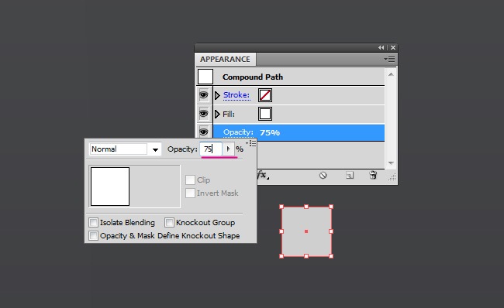Enable the Clip checkbox
504x308 pixels.
[x=190, y=180]
